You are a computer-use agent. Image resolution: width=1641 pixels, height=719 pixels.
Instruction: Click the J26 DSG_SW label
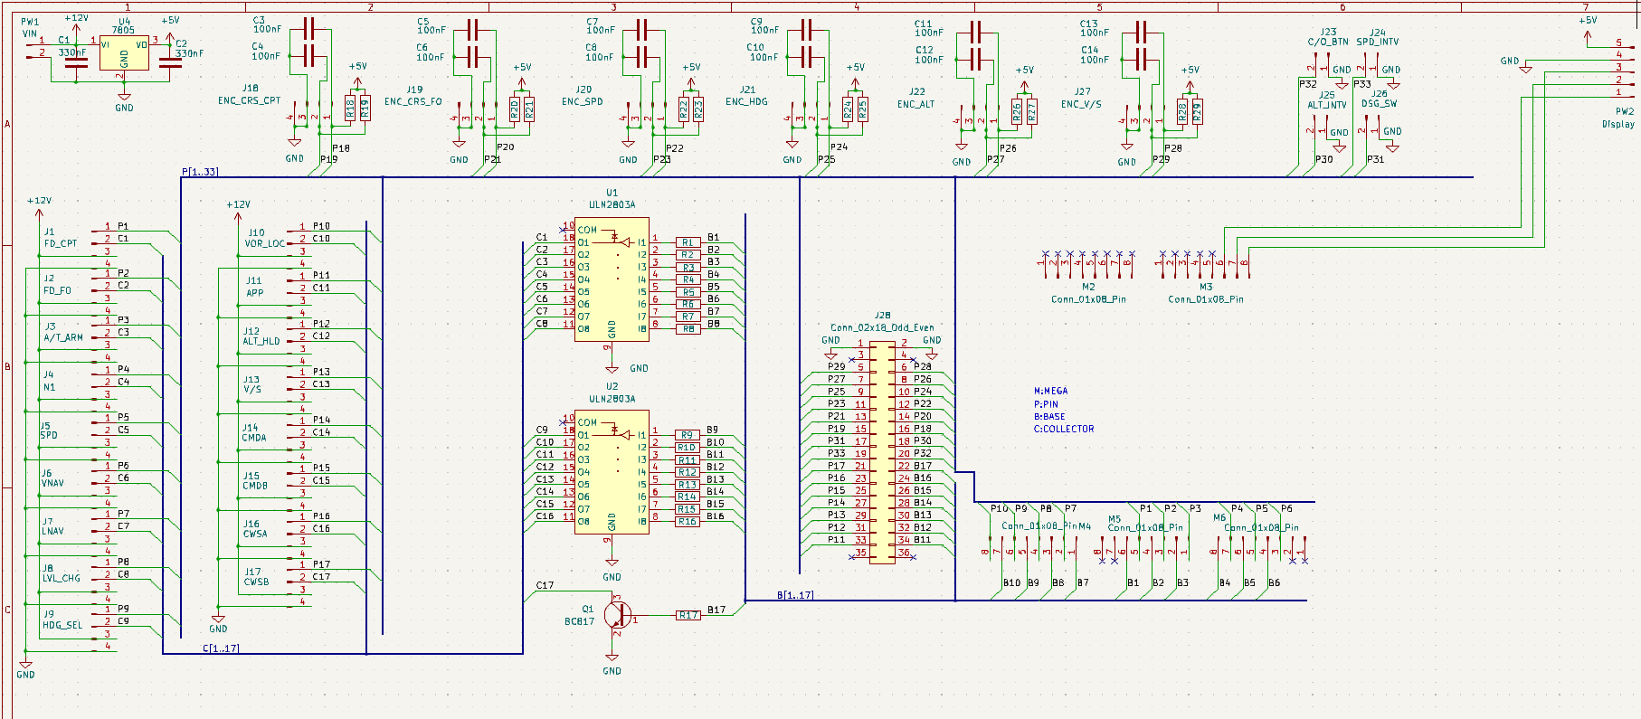coord(1380,99)
